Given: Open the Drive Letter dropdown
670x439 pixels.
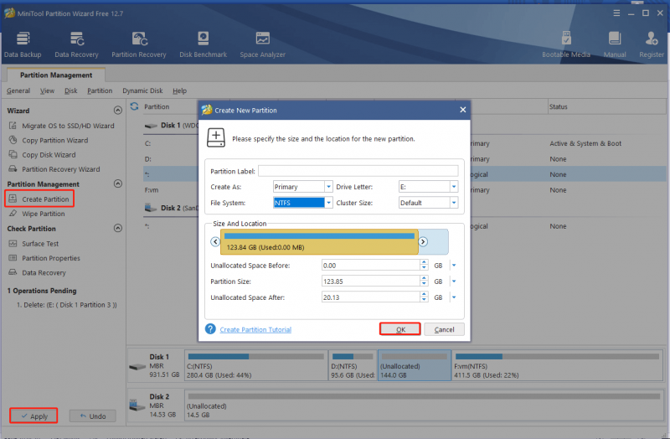Looking at the screenshot, I should pos(454,187).
